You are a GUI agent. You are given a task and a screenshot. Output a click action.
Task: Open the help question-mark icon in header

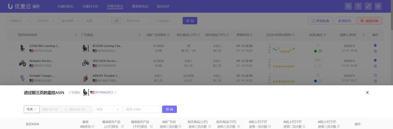click(358, 6)
